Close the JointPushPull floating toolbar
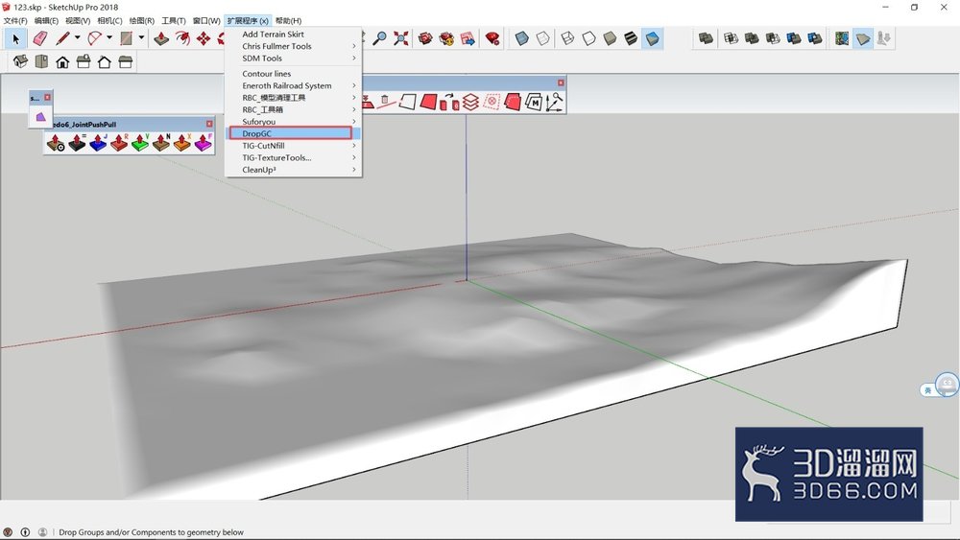960x540 pixels. pyautogui.click(x=209, y=124)
